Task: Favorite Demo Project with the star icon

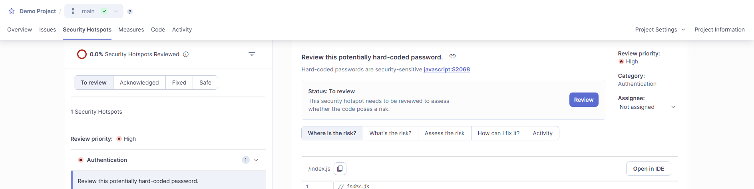Action: point(12,11)
